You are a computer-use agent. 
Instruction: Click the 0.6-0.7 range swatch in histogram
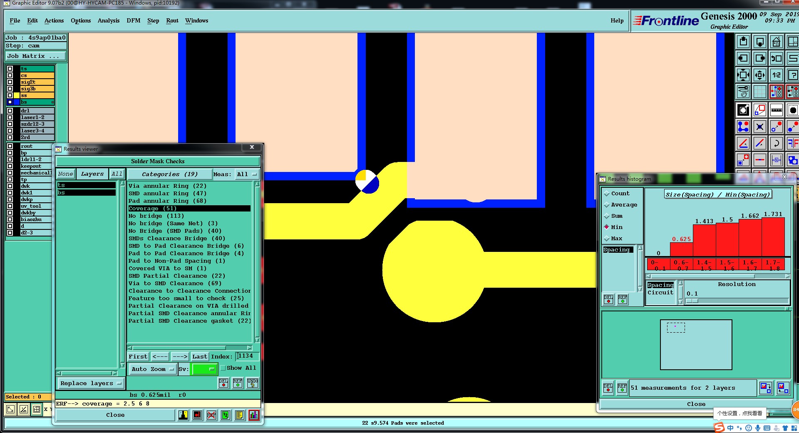pos(681,265)
